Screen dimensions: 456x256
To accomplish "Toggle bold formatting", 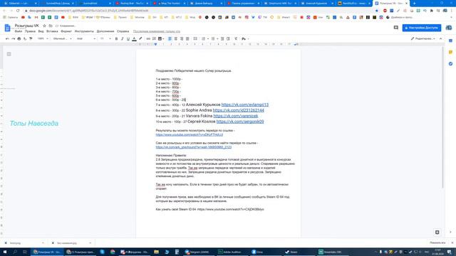I will coord(116,38).
